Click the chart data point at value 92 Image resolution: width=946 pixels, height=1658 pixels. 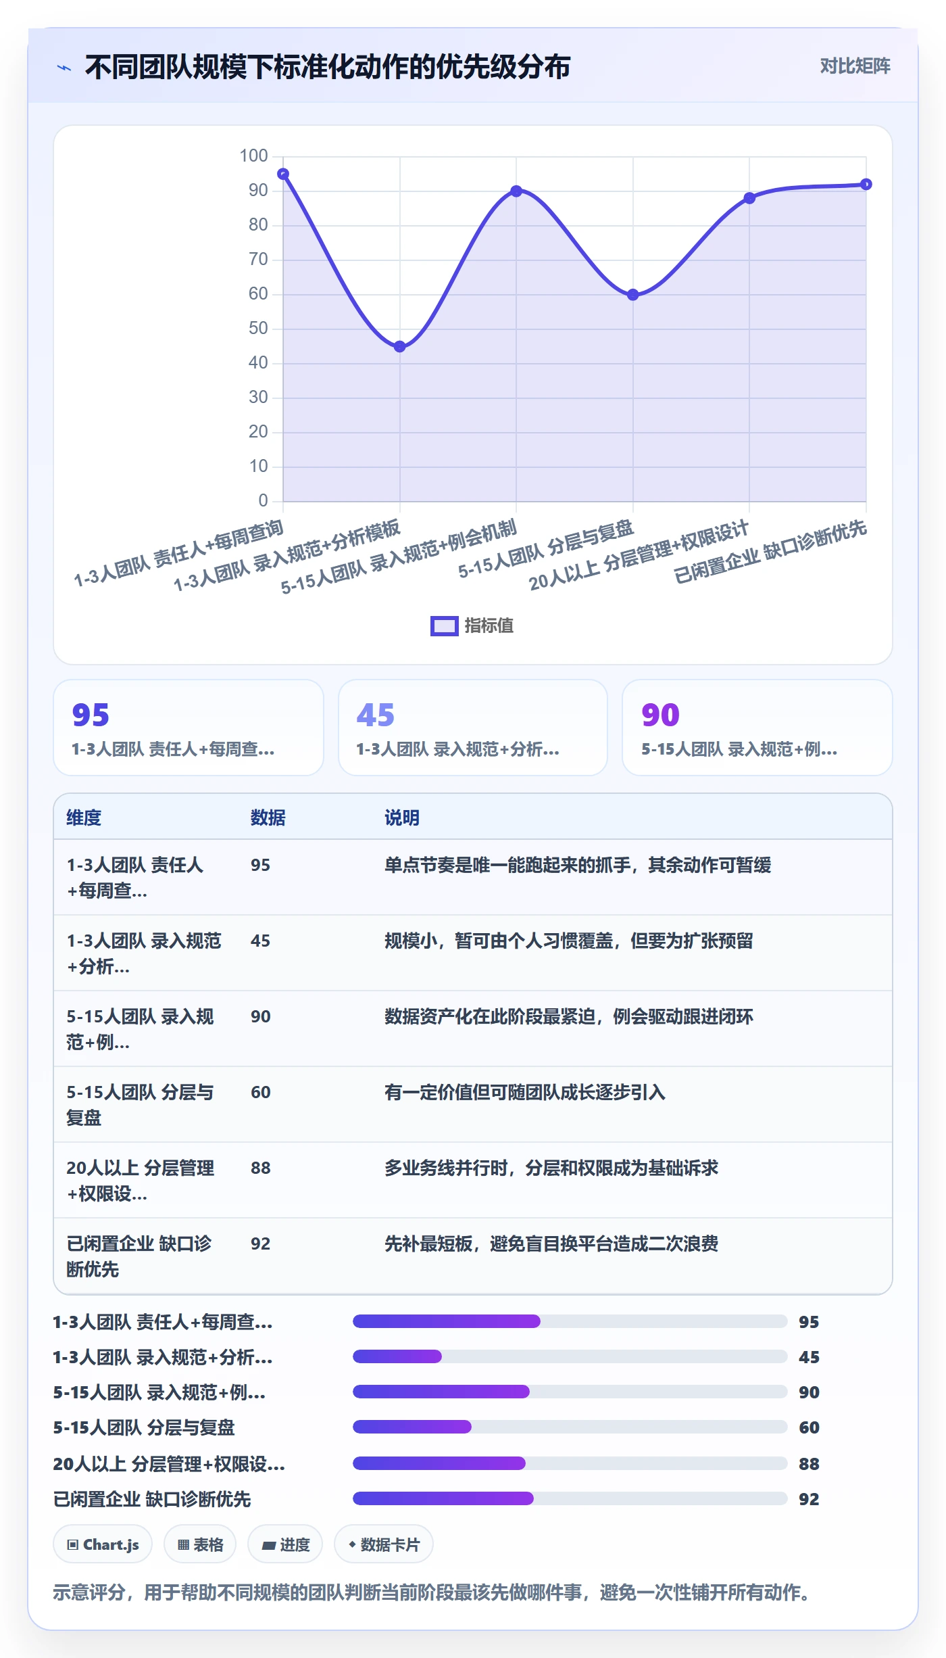tap(866, 185)
